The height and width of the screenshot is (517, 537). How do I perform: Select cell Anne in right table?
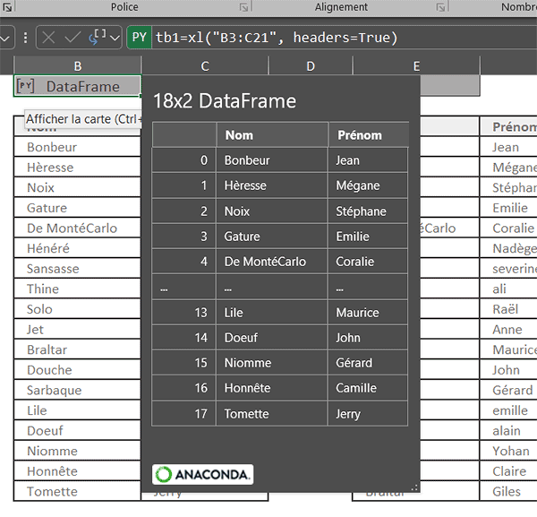[x=508, y=330]
